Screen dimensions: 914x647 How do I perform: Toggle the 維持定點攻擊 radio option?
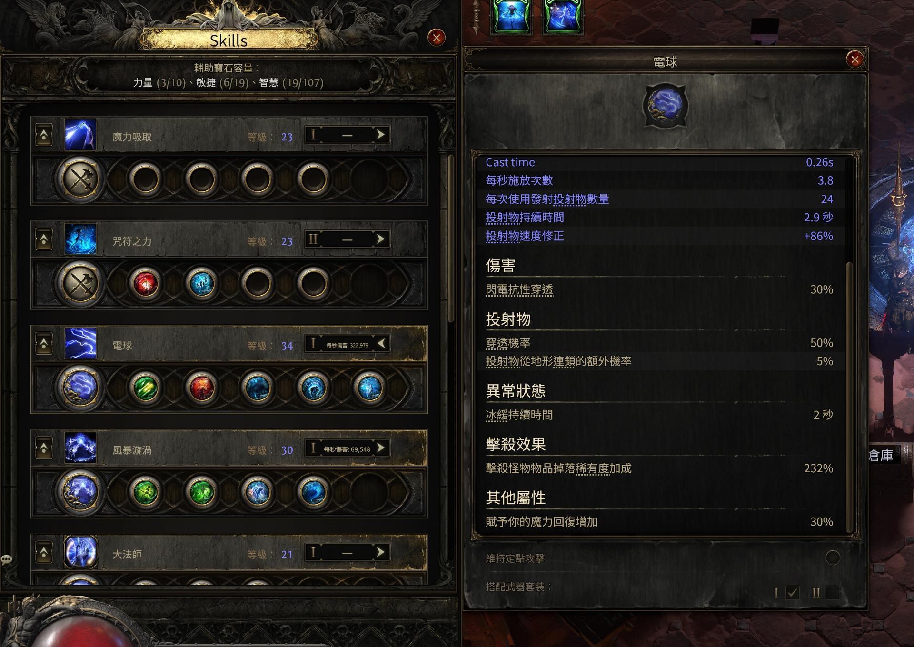pos(833,557)
